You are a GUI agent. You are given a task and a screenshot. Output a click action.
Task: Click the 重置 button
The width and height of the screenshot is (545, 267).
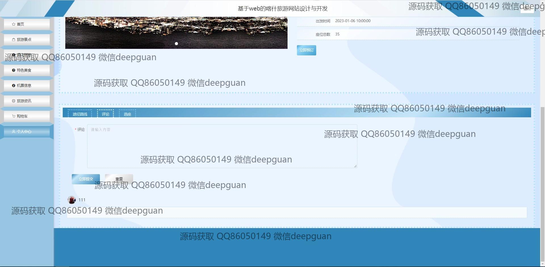[119, 179]
